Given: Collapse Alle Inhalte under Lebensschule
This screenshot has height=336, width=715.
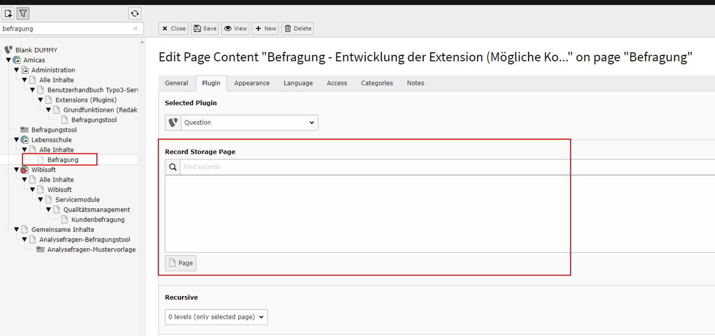Looking at the screenshot, I should pos(24,150).
